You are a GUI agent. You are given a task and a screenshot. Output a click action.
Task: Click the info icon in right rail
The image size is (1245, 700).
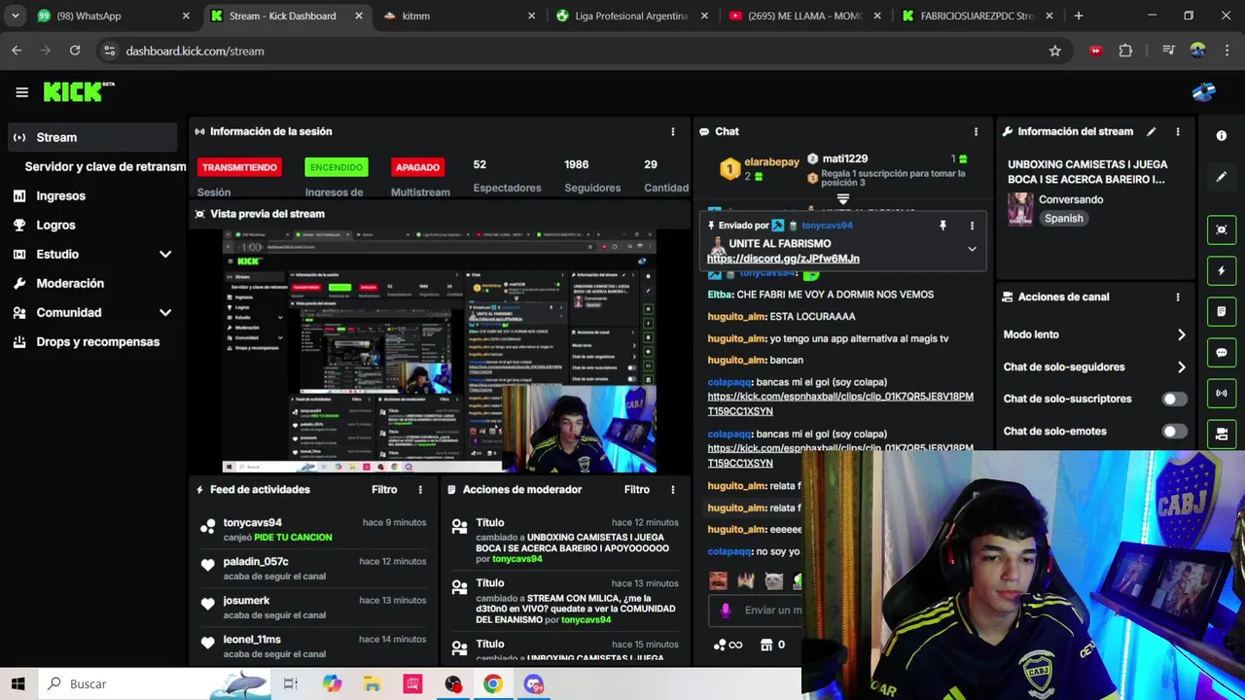coord(1222,135)
